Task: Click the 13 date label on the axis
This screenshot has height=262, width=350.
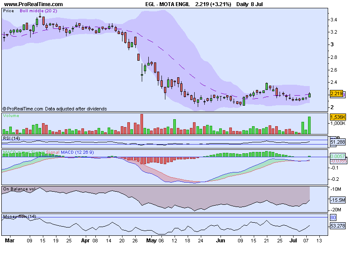Action: click(319, 241)
